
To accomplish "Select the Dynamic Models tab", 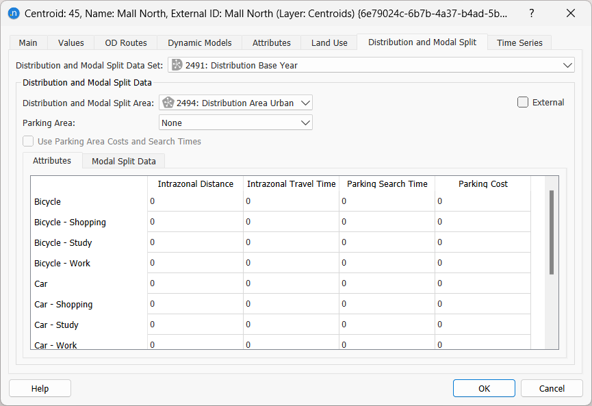I will point(199,42).
